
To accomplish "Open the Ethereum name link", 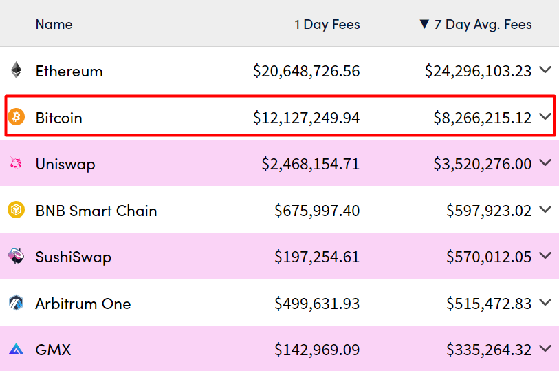I will coord(69,71).
